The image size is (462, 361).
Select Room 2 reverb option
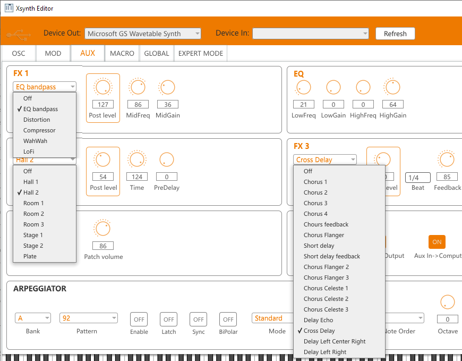(45, 214)
